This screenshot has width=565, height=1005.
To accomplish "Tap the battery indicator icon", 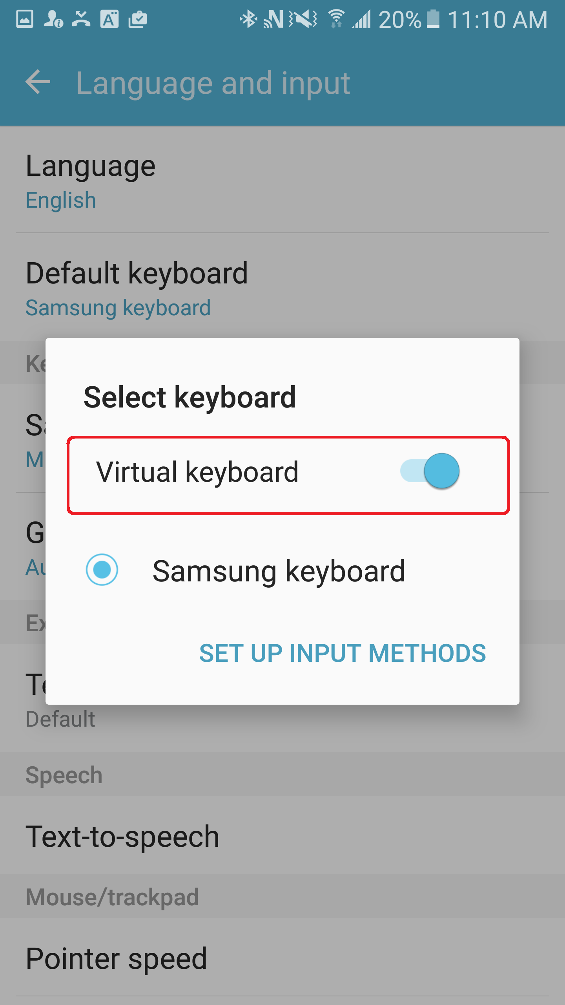I will tap(433, 19).
